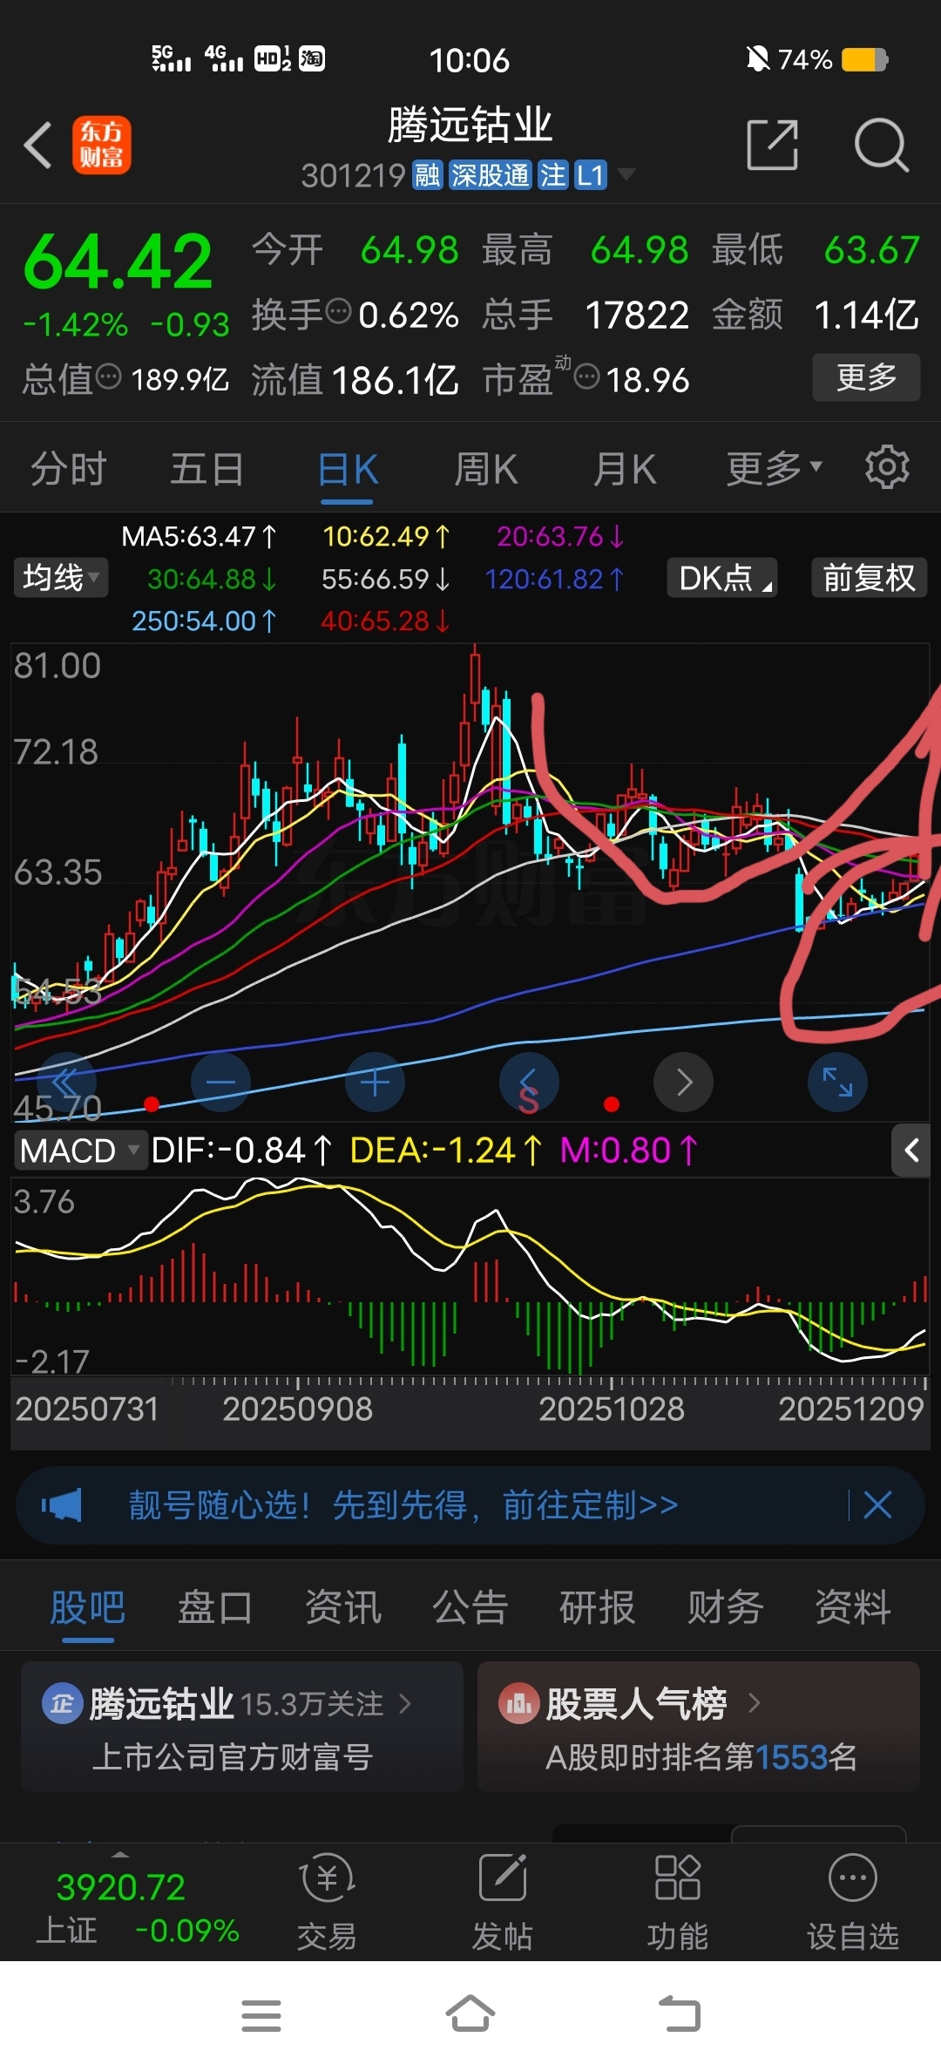Tap 换手 info circle icon
The width and height of the screenshot is (941, 2071).
pyautogui.click(x=339, y=310)
